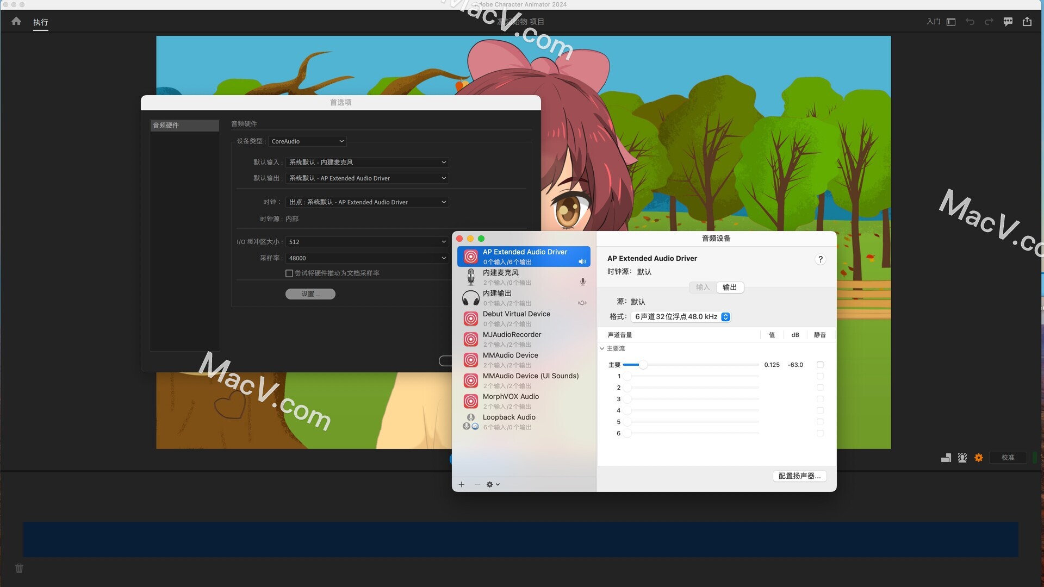Select the 执行 mode tab
Viewport: 1044px width, 587px height.
tap(41, 22)
